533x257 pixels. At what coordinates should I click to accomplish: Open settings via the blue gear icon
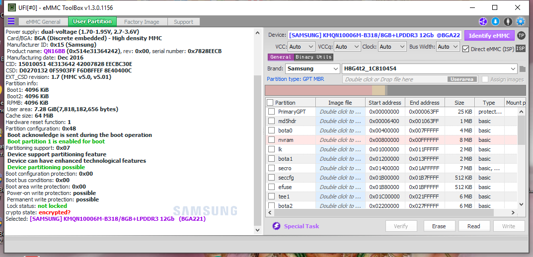[521, 21]
